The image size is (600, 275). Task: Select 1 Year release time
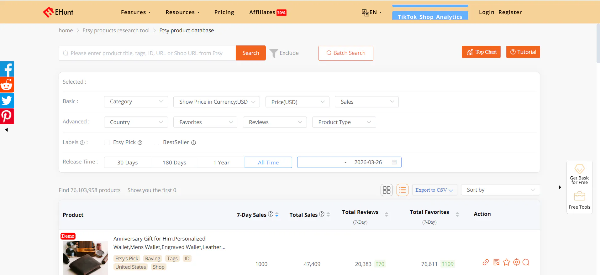(221, 162)
